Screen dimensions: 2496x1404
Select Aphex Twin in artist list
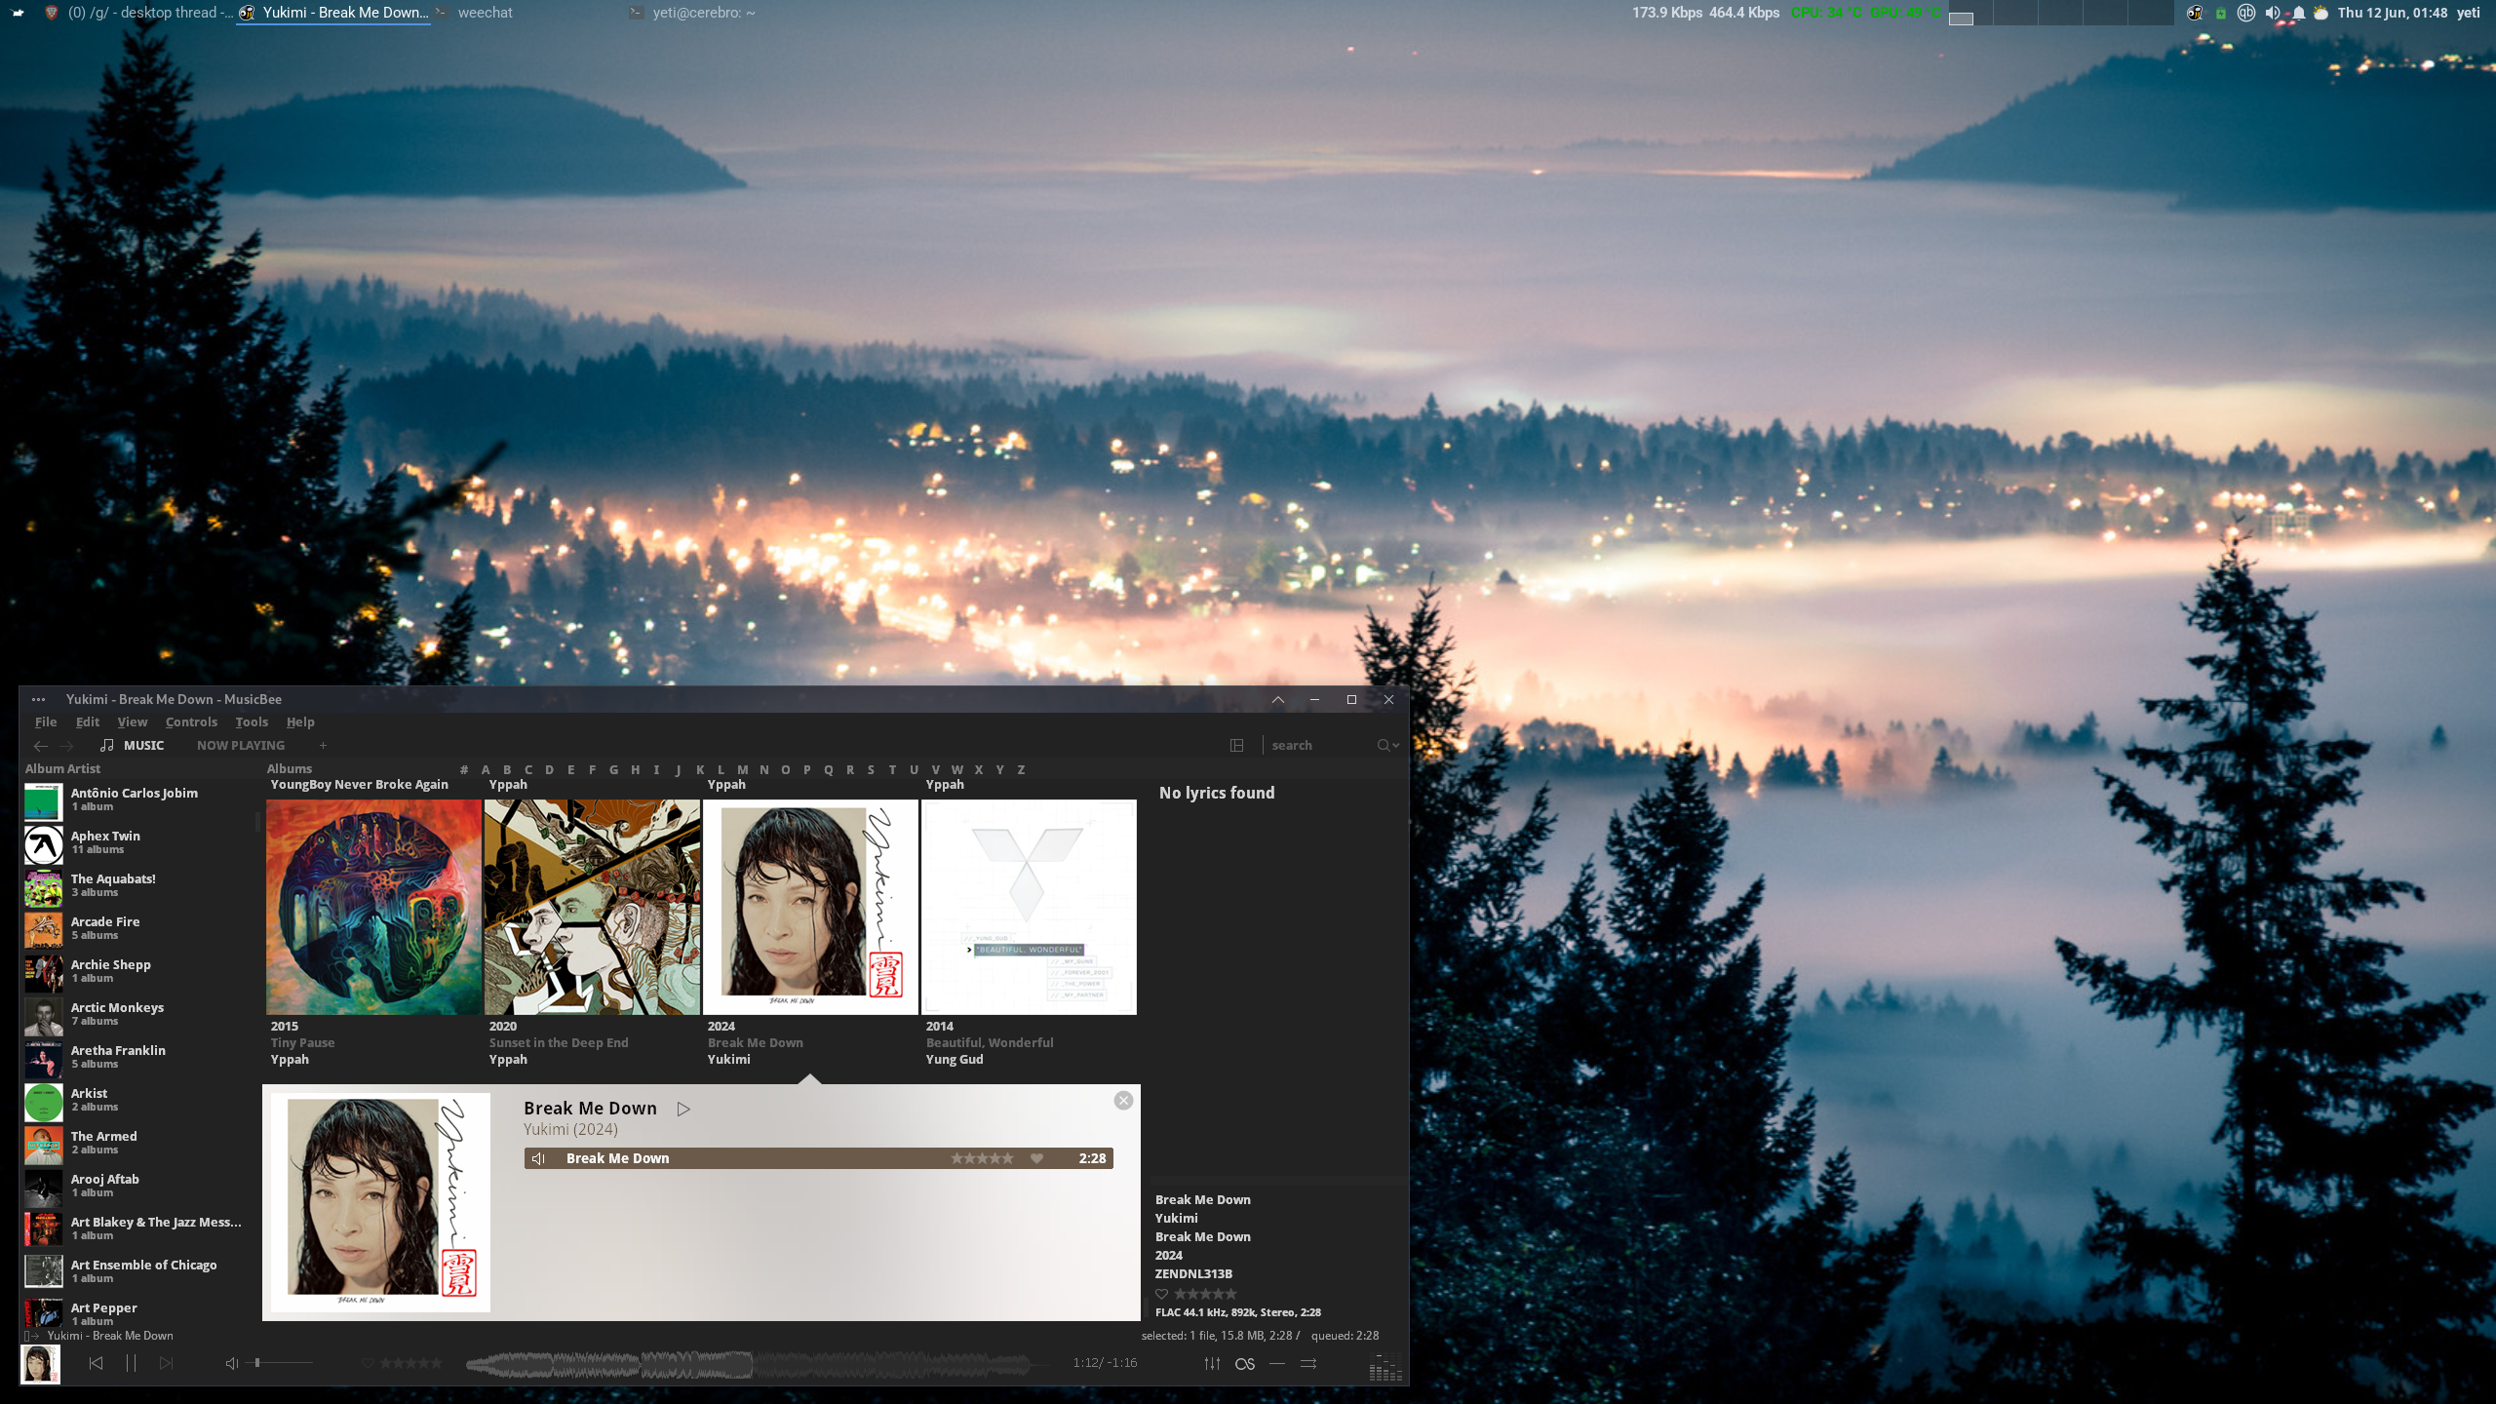[136, 842]
